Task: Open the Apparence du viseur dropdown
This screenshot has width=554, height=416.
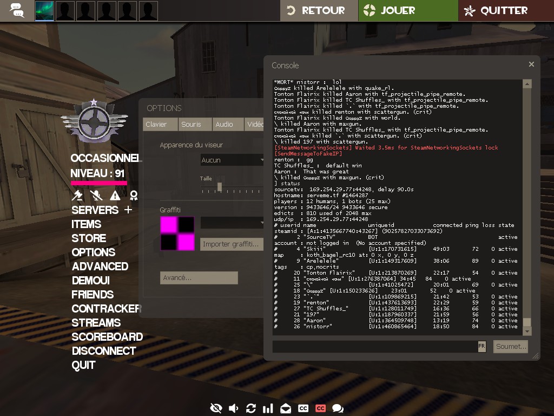Action: (x=232, y=160)
